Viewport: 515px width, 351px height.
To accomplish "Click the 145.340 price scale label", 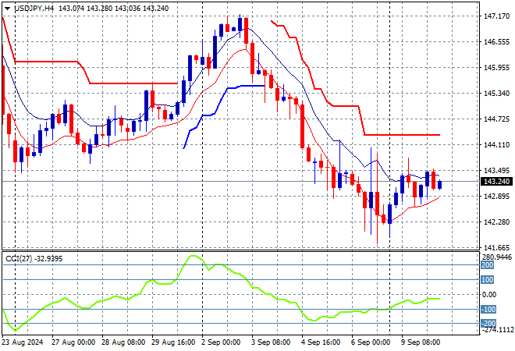I will 497,94.
